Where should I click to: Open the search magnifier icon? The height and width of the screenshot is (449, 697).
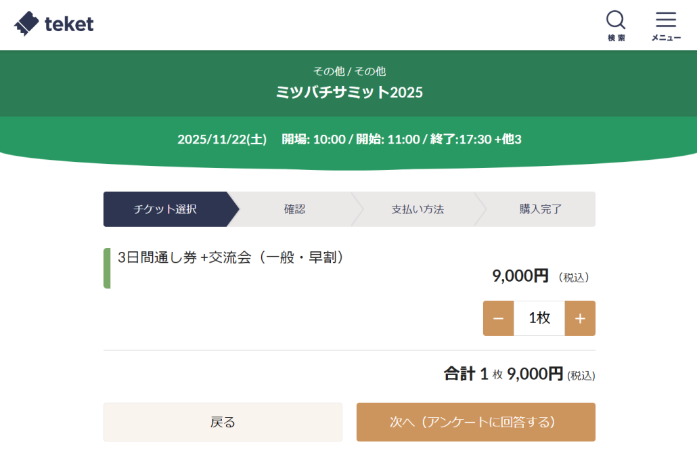click(616, 20)
